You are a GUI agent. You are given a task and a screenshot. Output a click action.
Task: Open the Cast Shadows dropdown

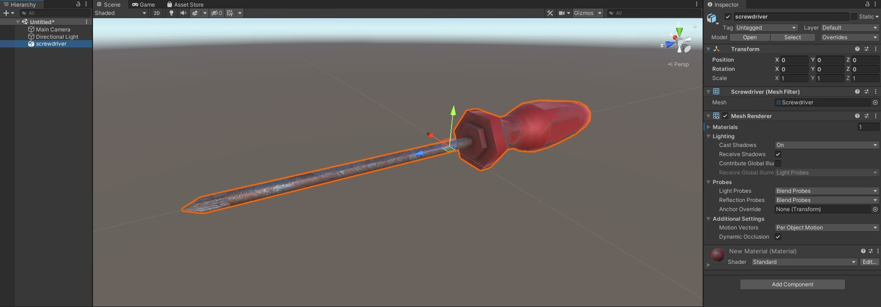click(827, 145)
